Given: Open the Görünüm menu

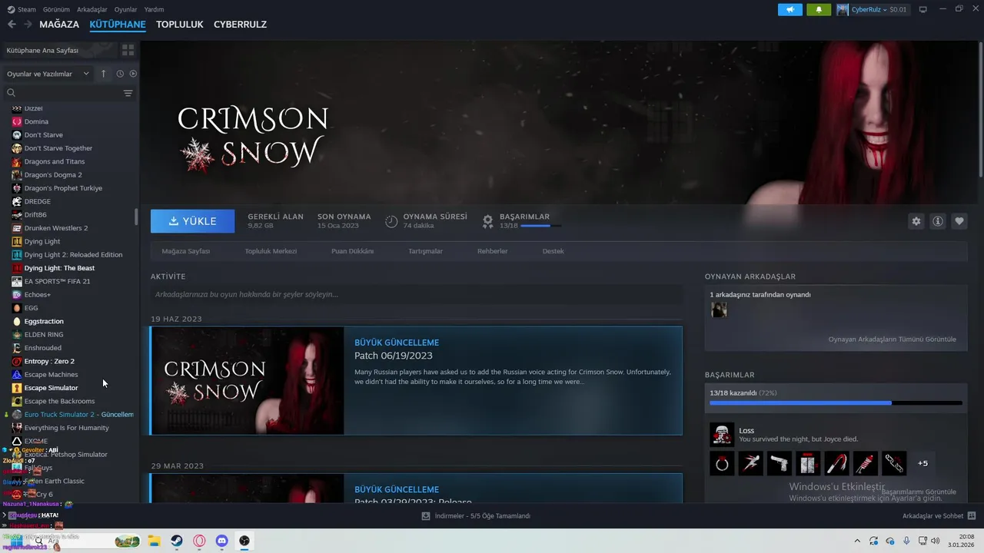Looking at the screenshot, I should (56, 9).
